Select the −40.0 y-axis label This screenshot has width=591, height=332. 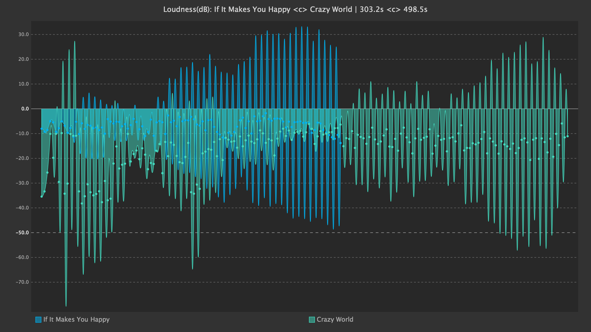[22, 208]
